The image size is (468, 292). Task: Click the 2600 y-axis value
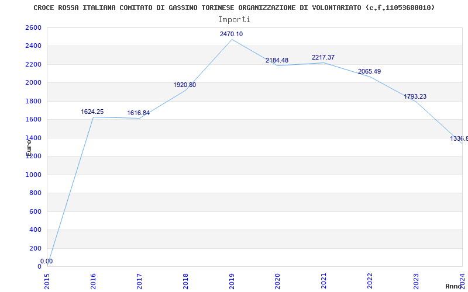pos(33,28)
